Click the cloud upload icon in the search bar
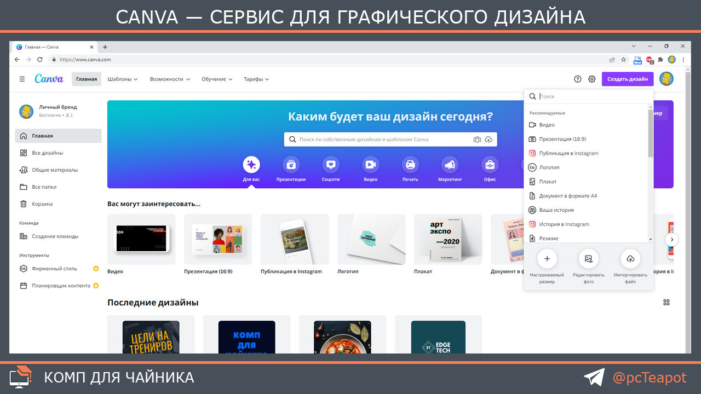The height and width of the screenshot is (394, 701). (489, 140)
